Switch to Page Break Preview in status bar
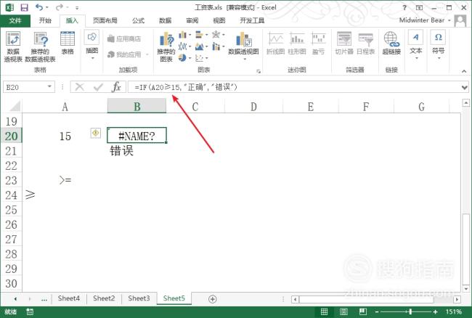The height and width of the screenshot is (318, 472). 363,311
